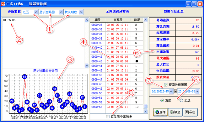Click the blue 68 peak marker on the chart
Screen dimensions: 204x122
24,77
